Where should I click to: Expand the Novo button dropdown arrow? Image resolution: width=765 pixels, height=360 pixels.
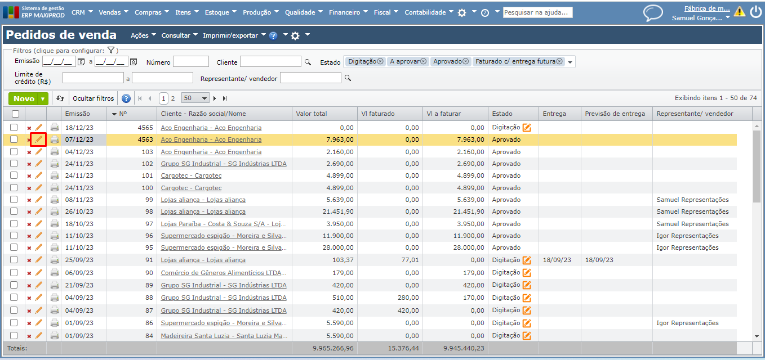click(43, 98)
